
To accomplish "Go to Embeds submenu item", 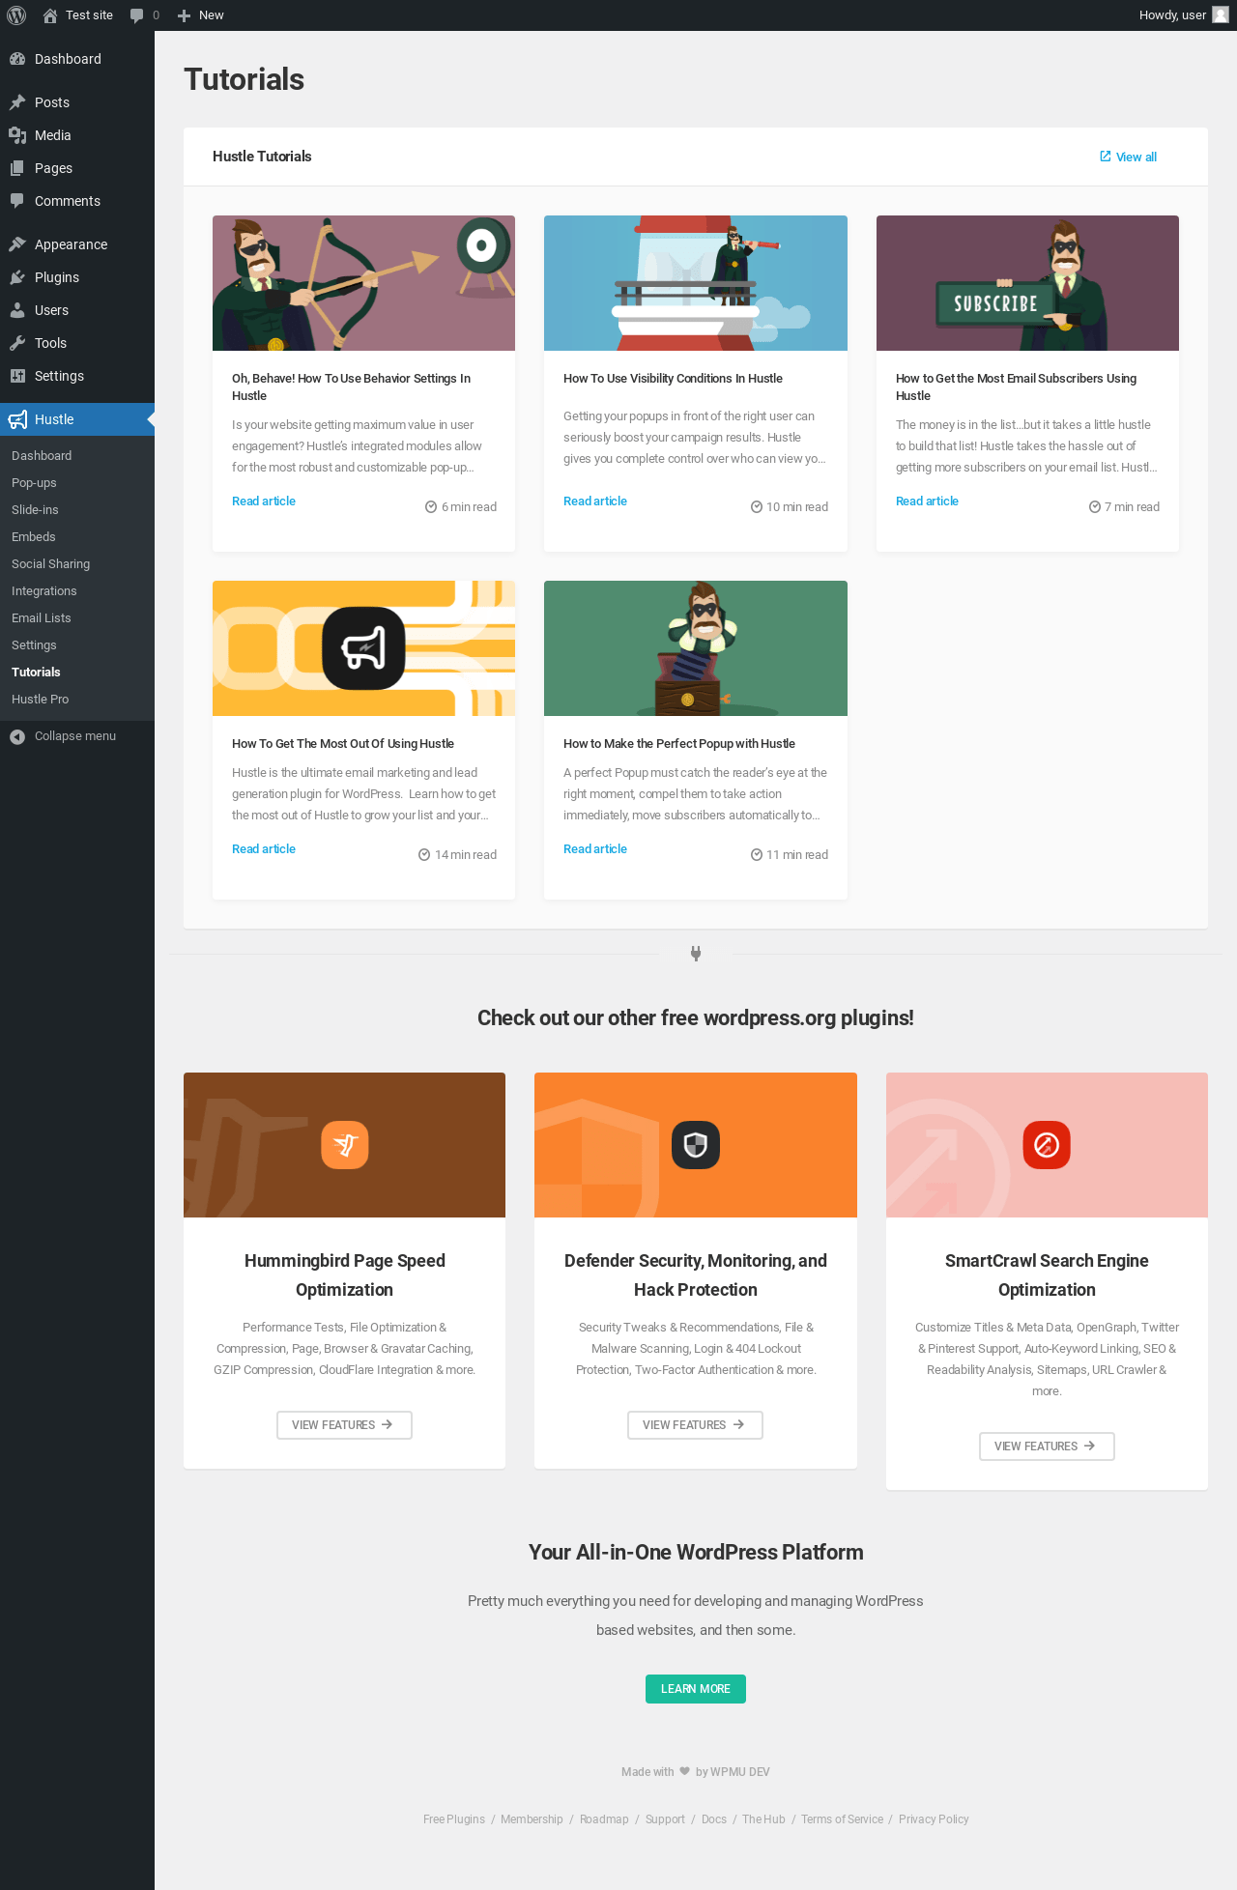I will click(x=34, y=537).
